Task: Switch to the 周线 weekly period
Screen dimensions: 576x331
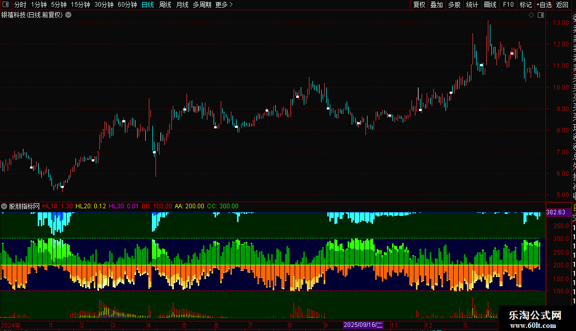Action: [x=165, y=5]
